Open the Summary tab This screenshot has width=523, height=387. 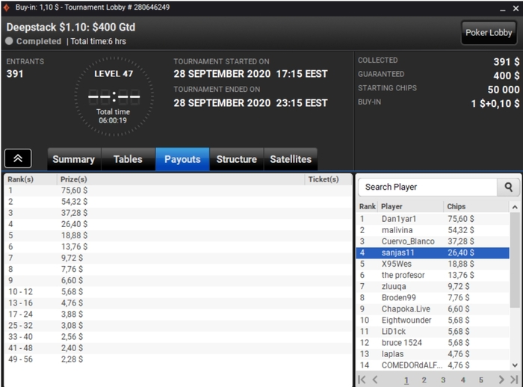[74, 159]
